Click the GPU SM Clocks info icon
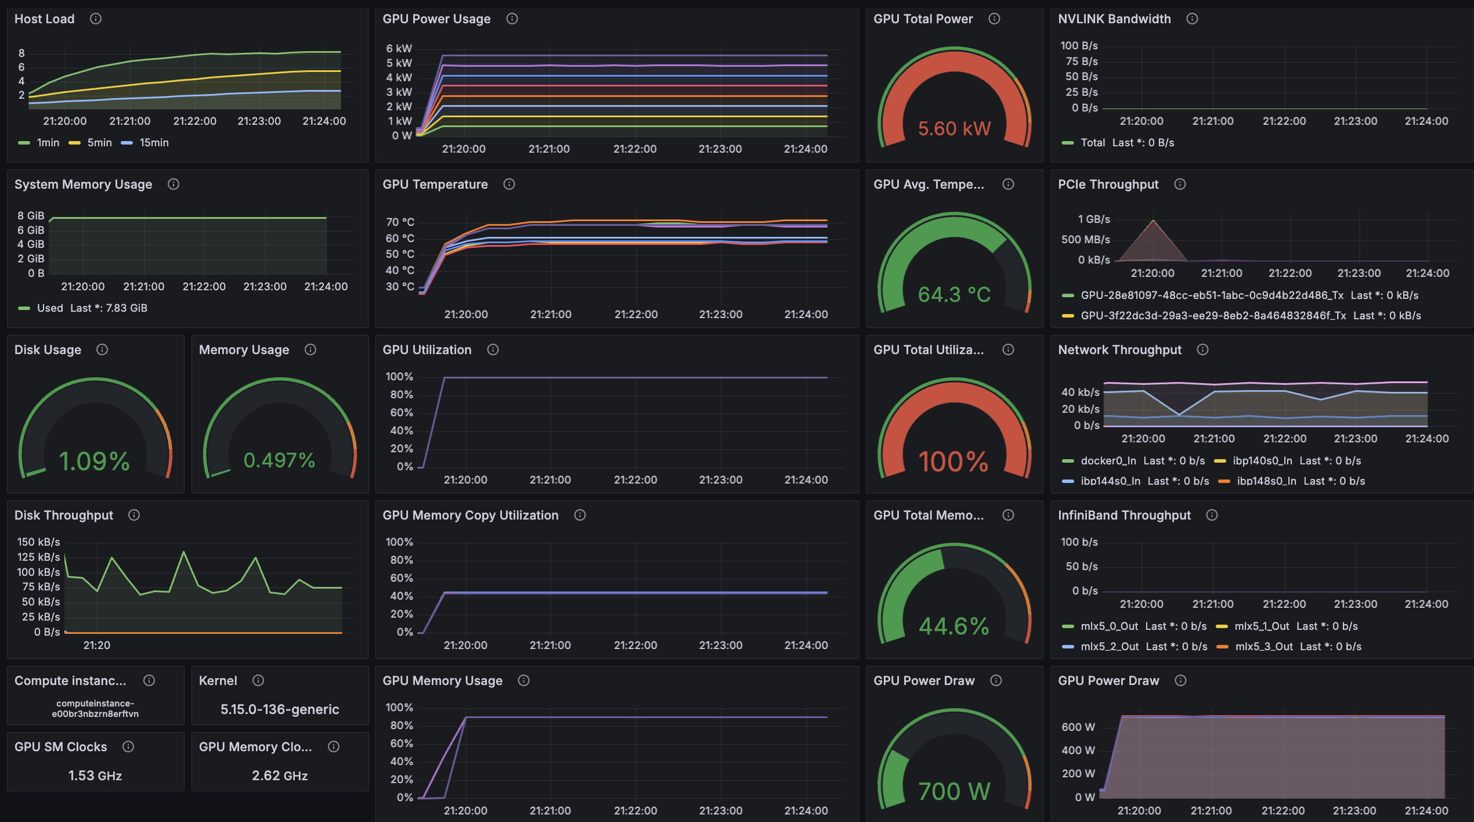 (x=128, y=747)
